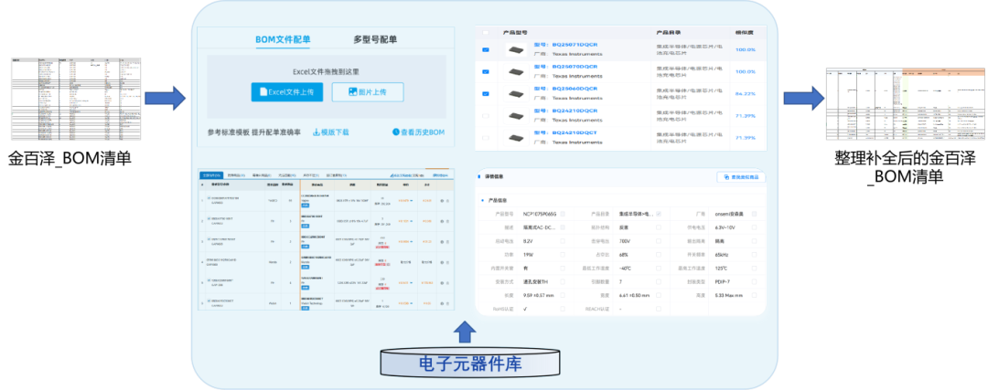This screenshot has width=988, height=390.
Task: Click the chip thumbnail for BQ24210DQCT
Action: coord(516,137)
